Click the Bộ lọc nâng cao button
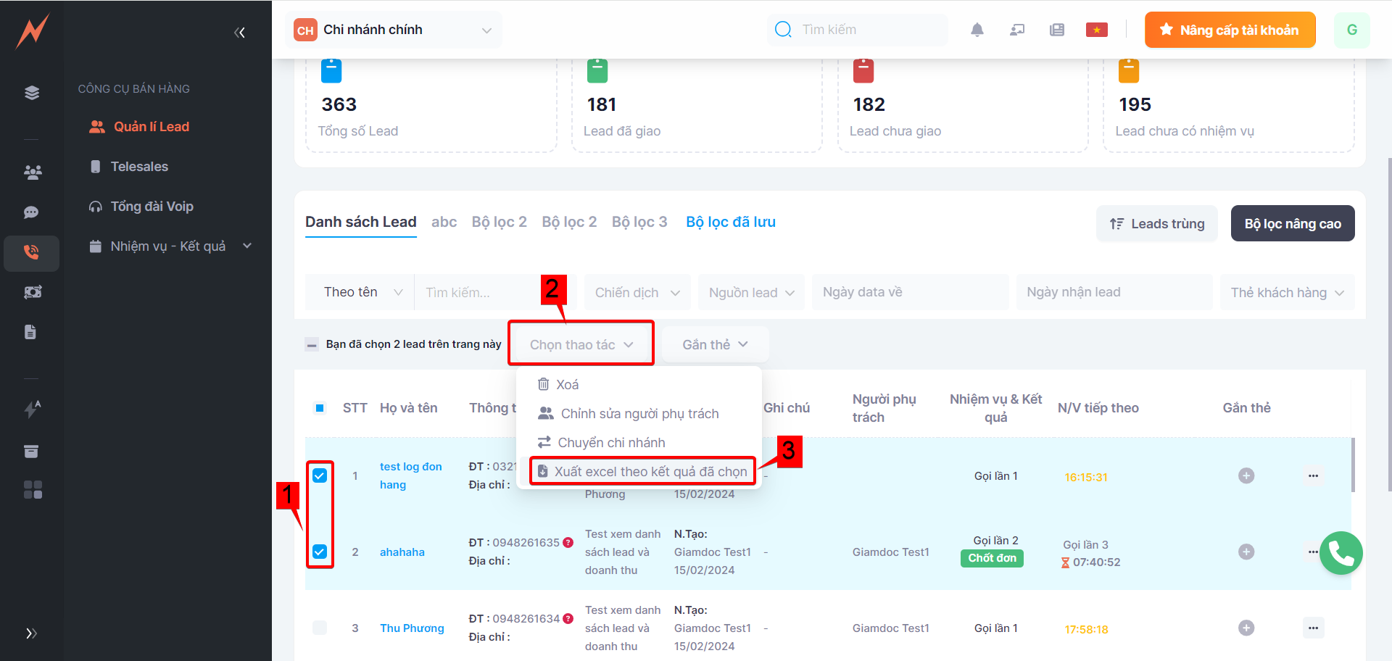 1292,223
